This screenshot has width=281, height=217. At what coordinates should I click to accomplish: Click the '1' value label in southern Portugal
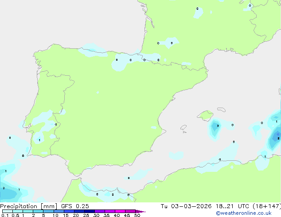click(39, 140)
